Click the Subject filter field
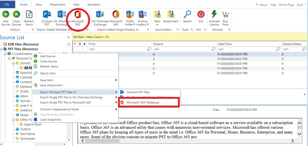This screenshot has width=308, height=146. tap(184, 49)
